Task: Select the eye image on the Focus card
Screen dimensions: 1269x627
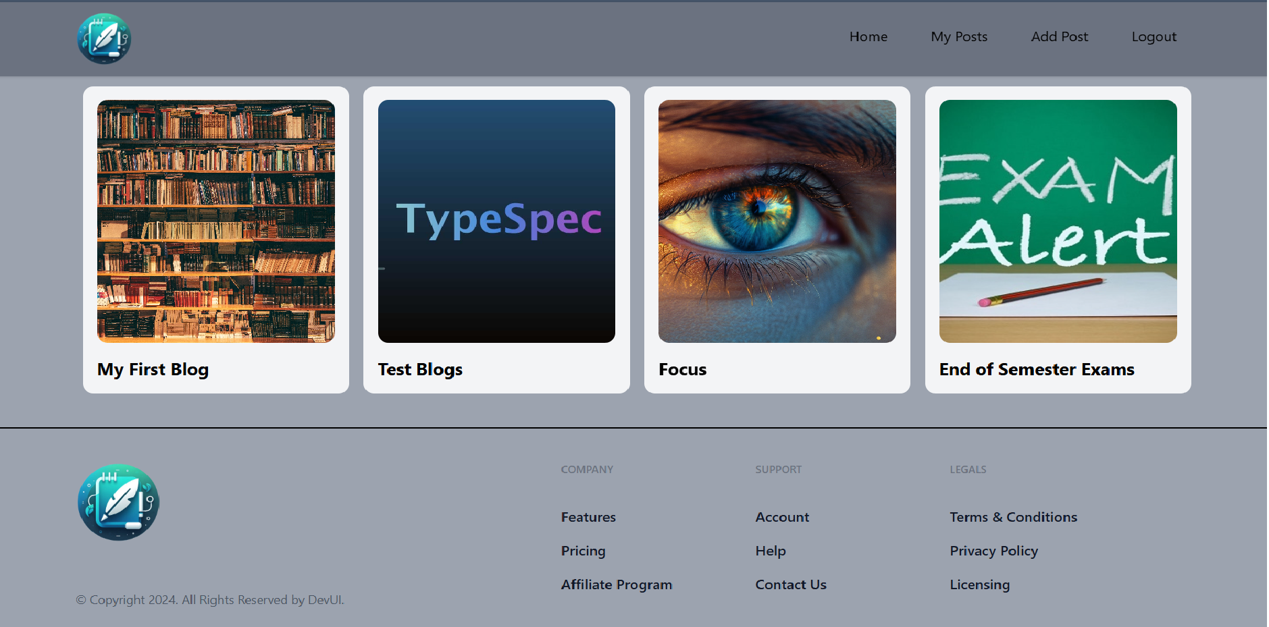Action: tap(777, 221)
